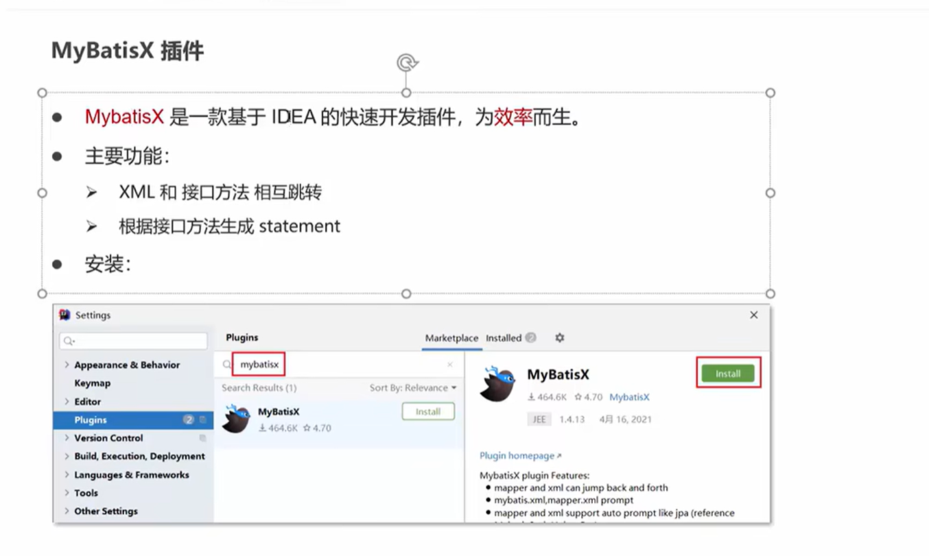Click the magnifier icon in settings search box

pos(70,341)
